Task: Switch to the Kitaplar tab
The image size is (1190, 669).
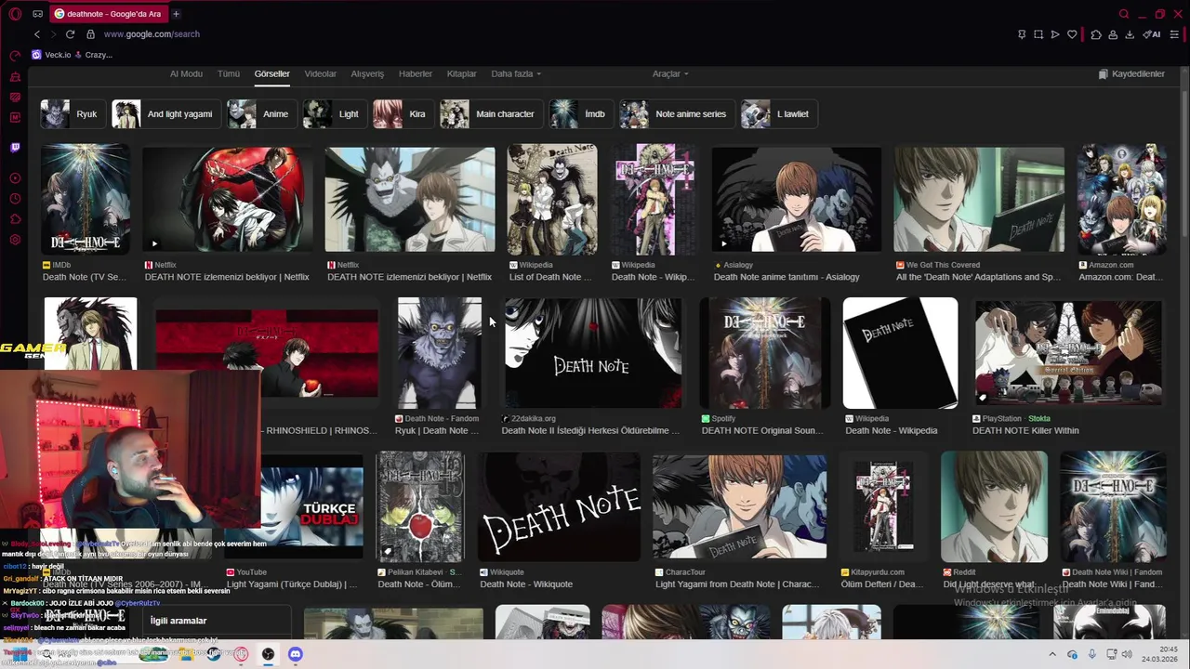Action: 462,73
